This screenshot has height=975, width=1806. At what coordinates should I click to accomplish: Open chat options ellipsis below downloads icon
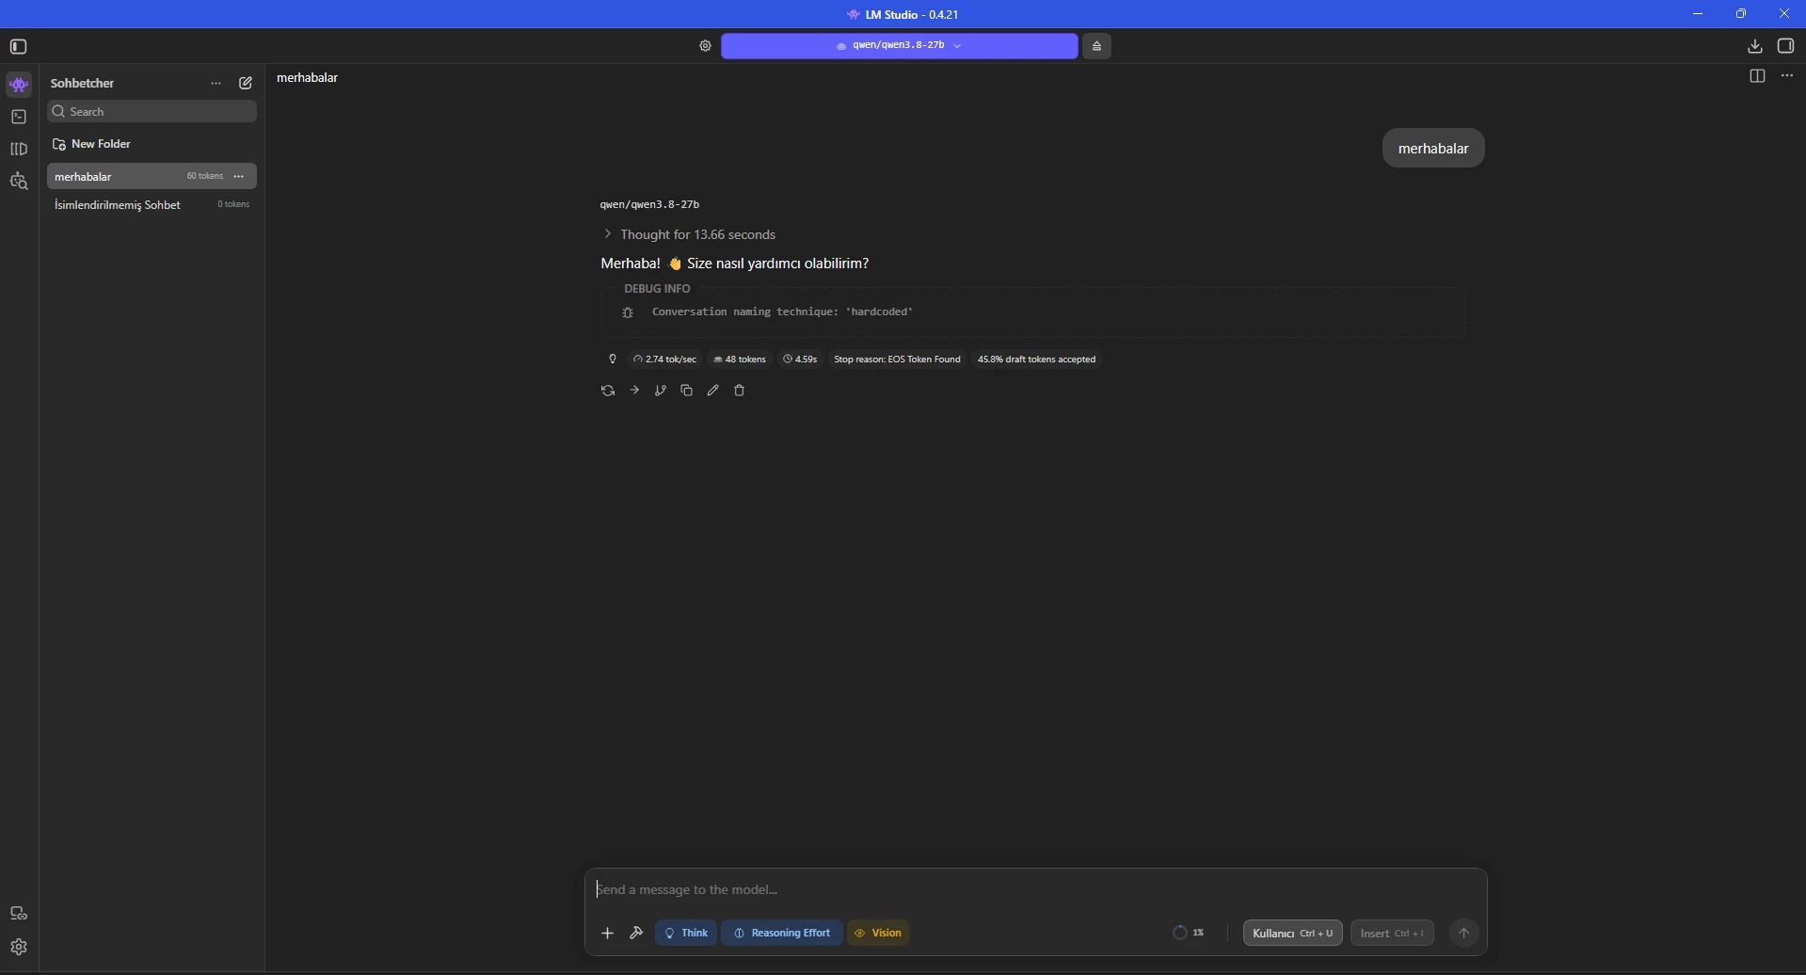pos(1787,76)
